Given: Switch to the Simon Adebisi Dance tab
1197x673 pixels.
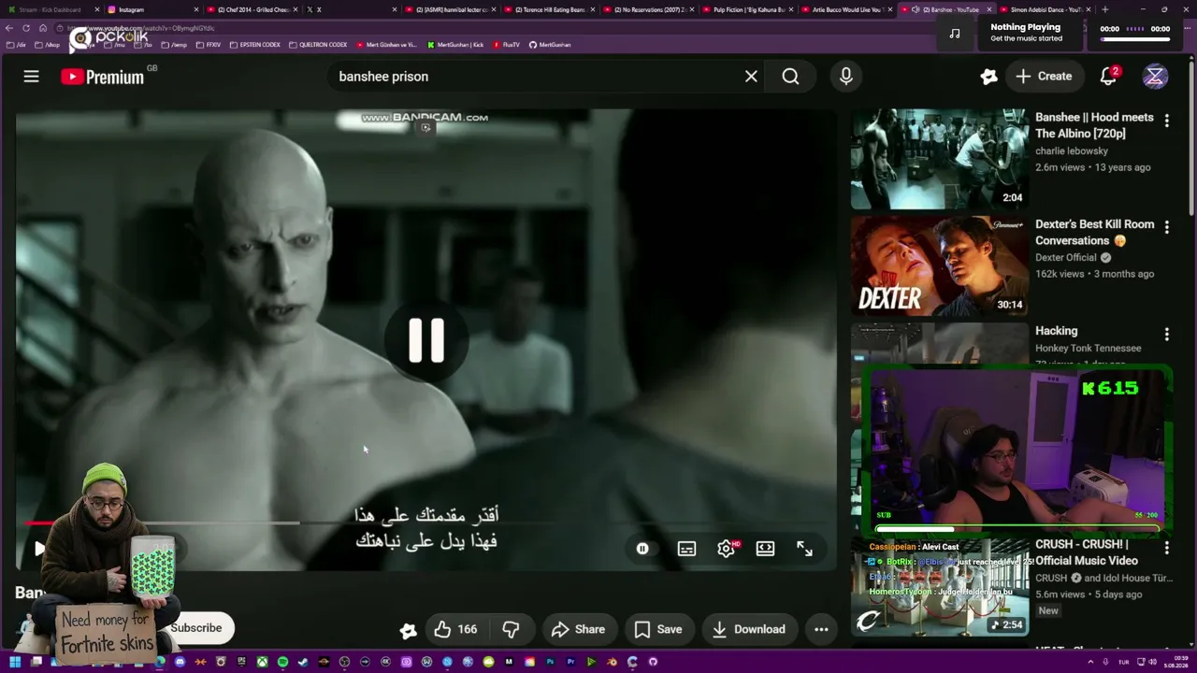Looking at the screenshot, I should 1046,9.
